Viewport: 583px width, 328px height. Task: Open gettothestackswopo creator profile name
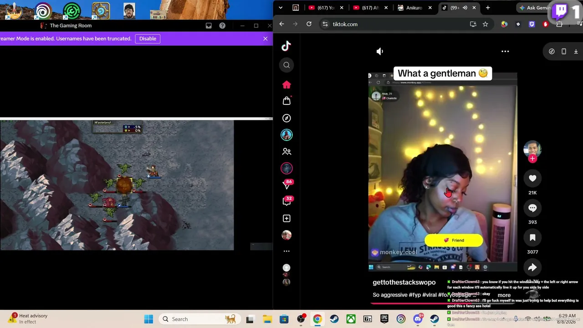click(404, 282)
